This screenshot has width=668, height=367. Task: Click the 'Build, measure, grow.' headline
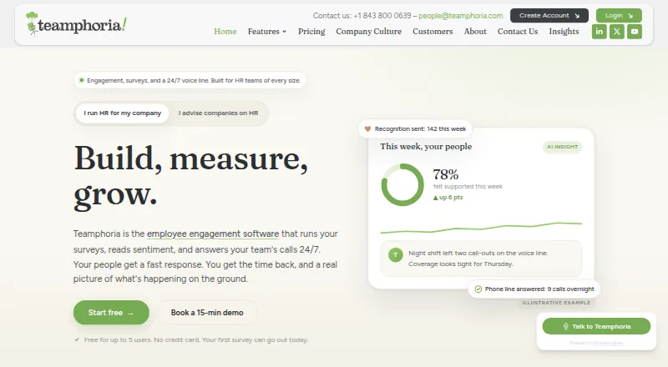[x=191, y=176]
